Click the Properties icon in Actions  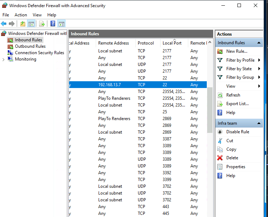tap(220, 167)
